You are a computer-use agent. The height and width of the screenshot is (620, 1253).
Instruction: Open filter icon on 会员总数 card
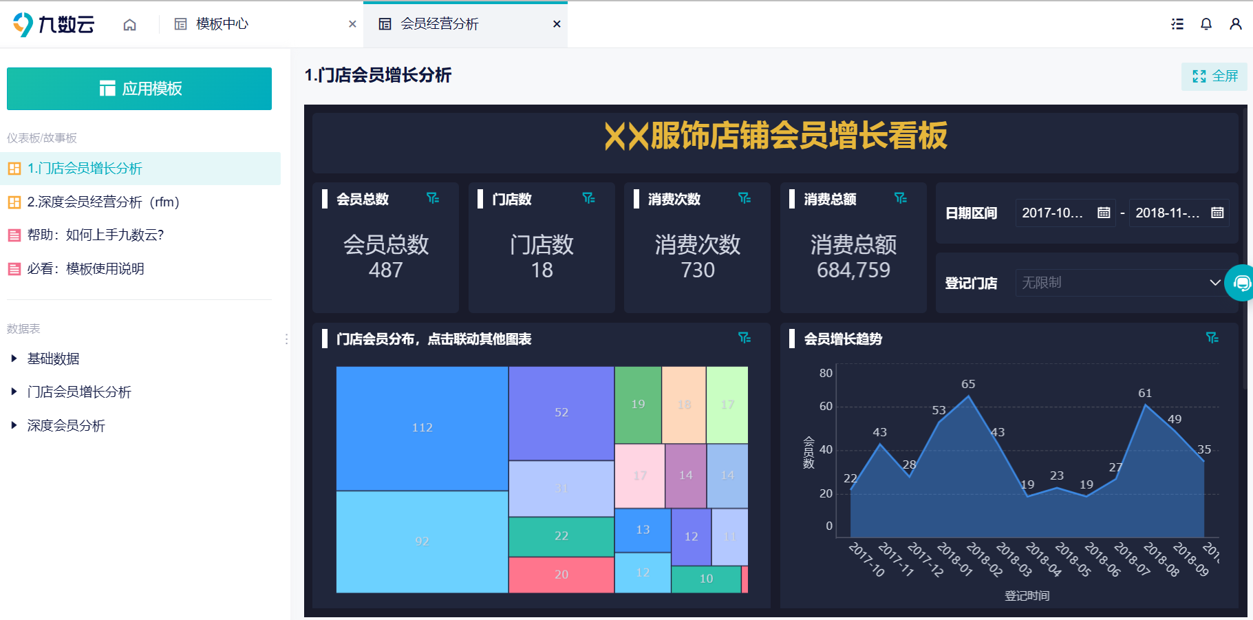point(433,199)
